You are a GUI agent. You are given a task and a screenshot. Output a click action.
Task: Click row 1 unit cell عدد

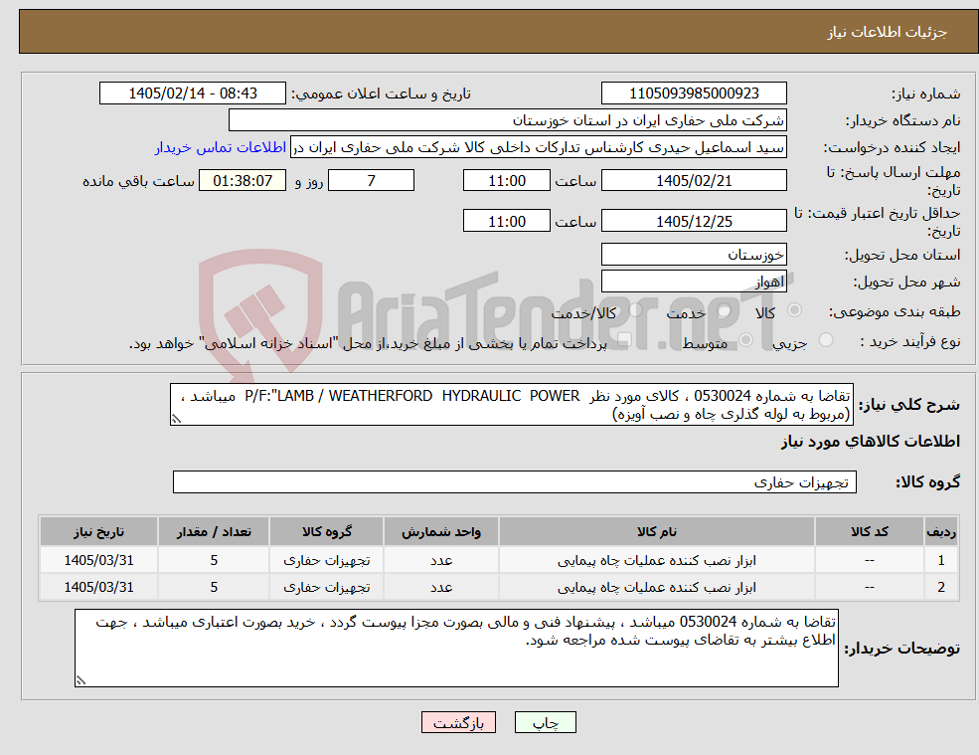(x=441, y=560)
